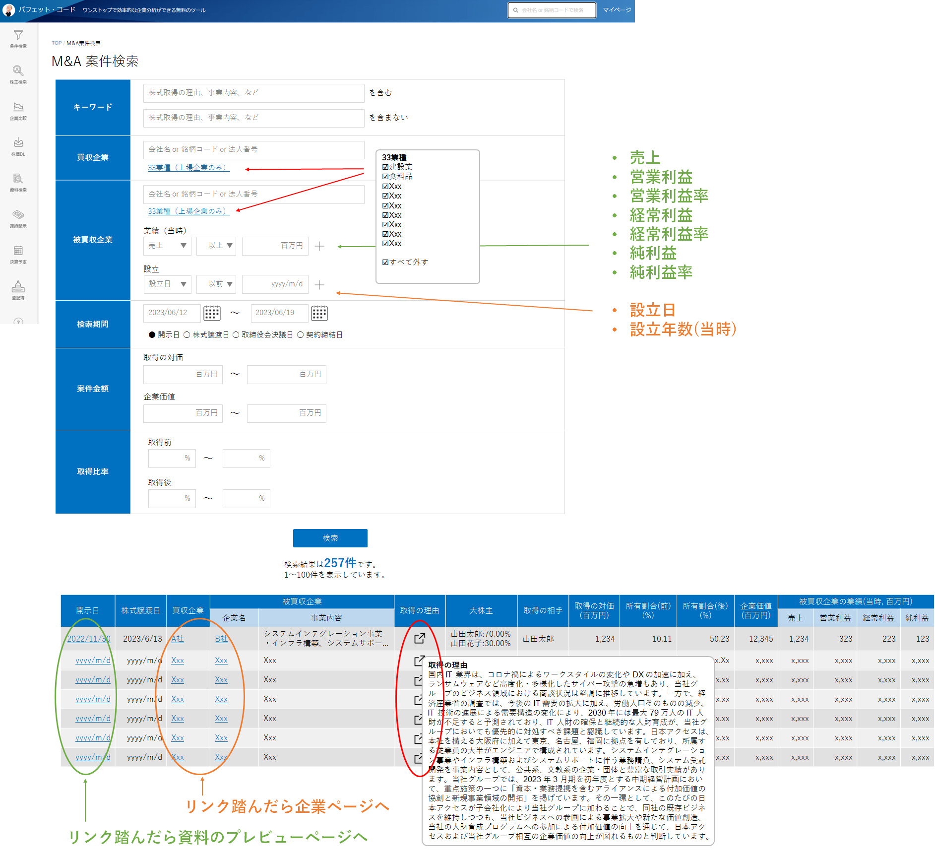Open 株主検索 in the sidebar

pos(18,74)
